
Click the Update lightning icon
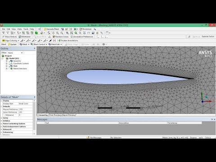pos(9,45)
